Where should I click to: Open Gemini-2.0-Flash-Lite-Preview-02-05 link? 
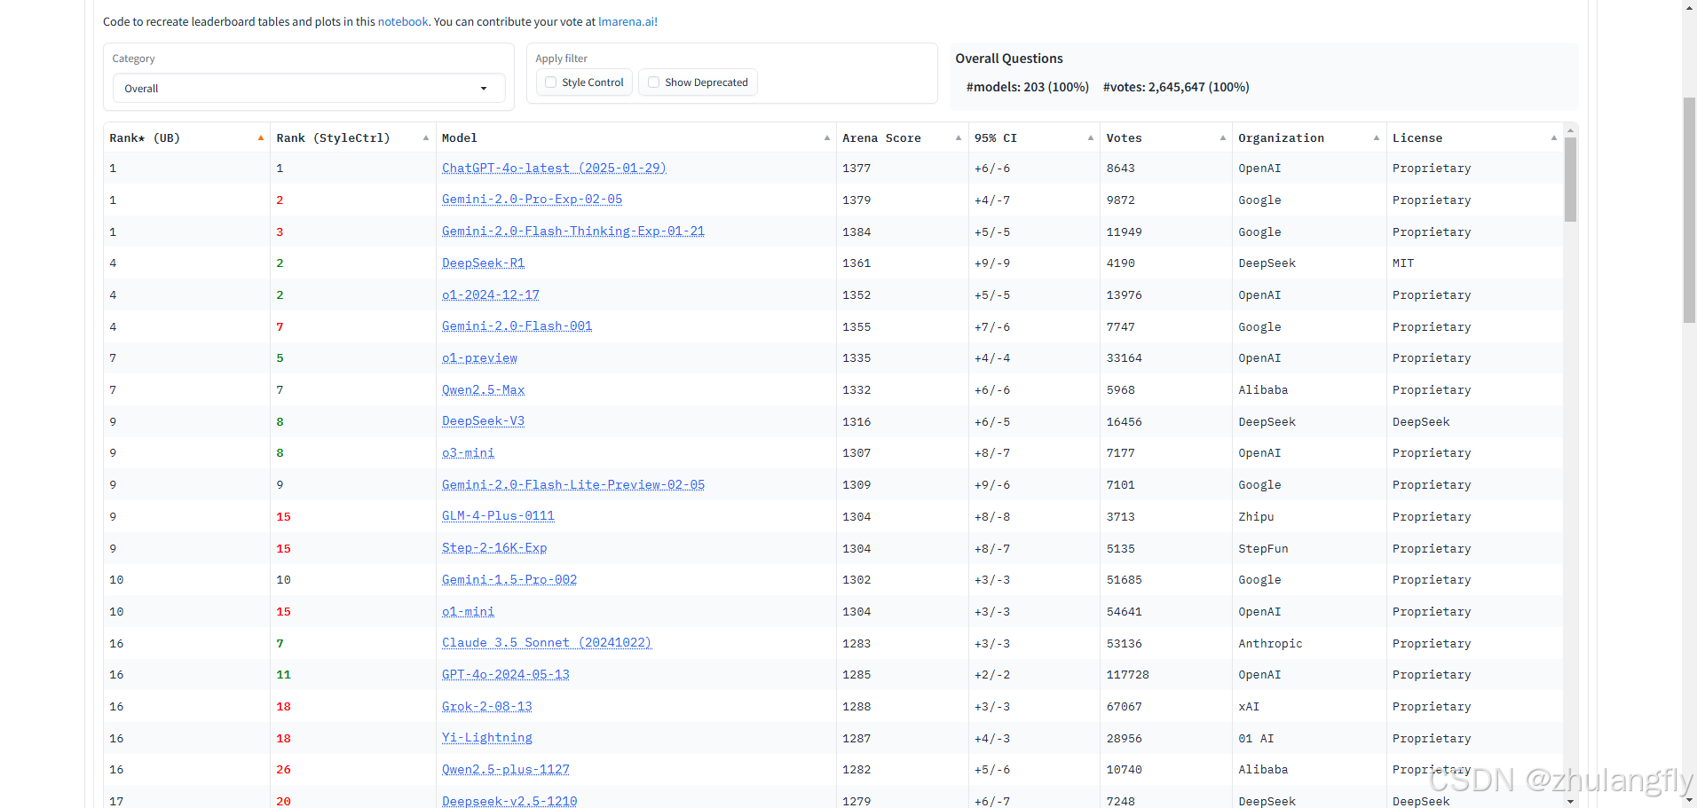coord(573,485)
